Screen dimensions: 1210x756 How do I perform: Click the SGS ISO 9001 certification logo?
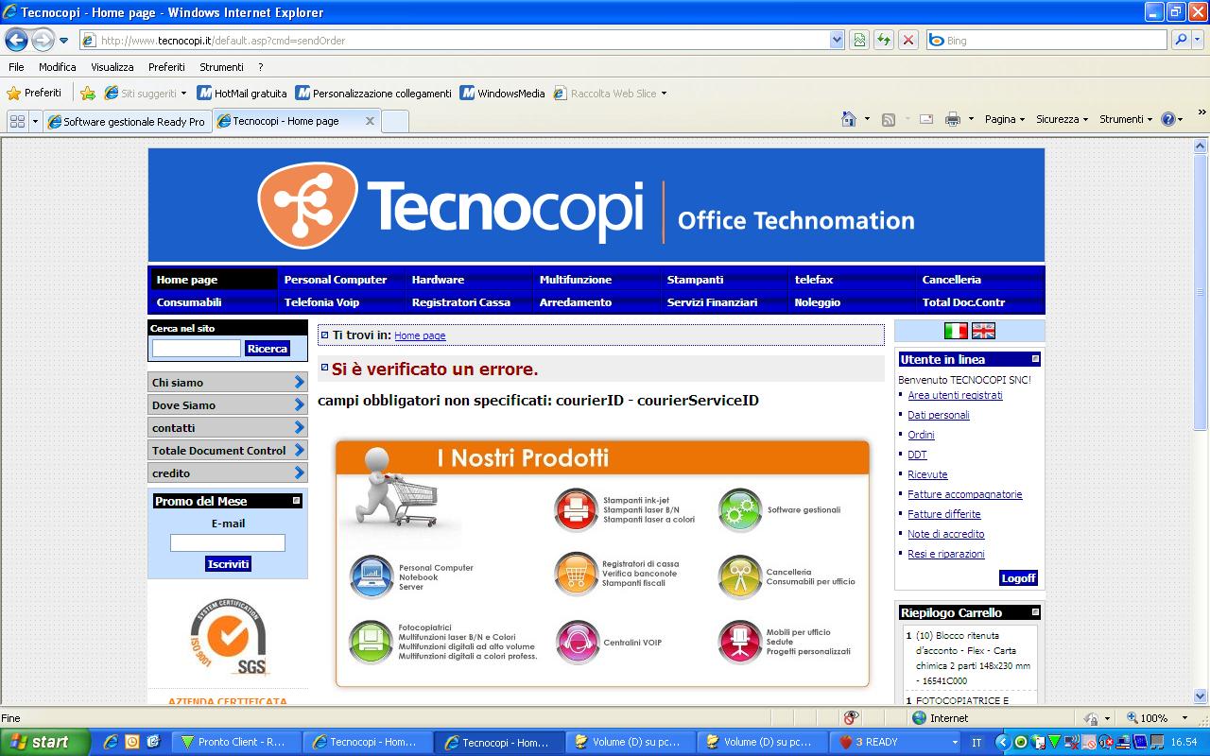[x=228, y=638]
